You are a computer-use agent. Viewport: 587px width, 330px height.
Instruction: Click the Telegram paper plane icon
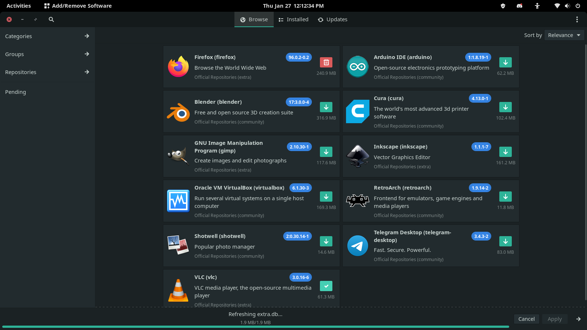click(x=358, y=246)
